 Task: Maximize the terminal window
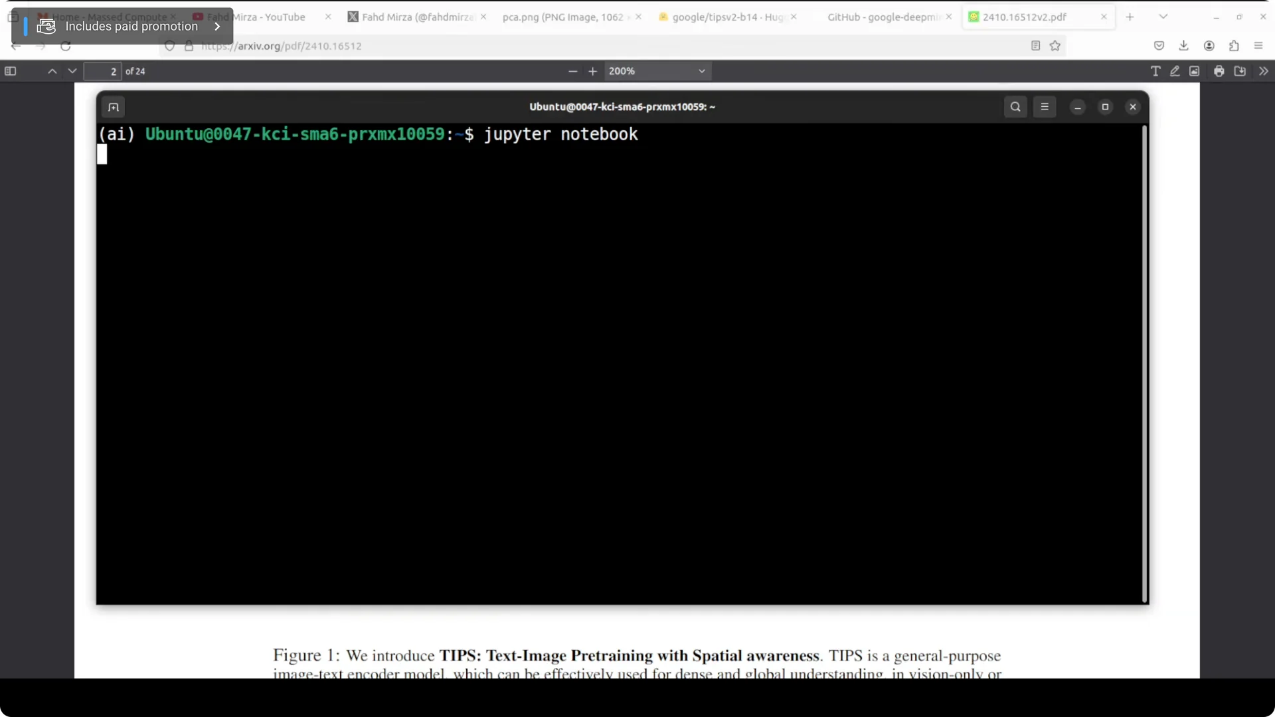point(1106,107)
